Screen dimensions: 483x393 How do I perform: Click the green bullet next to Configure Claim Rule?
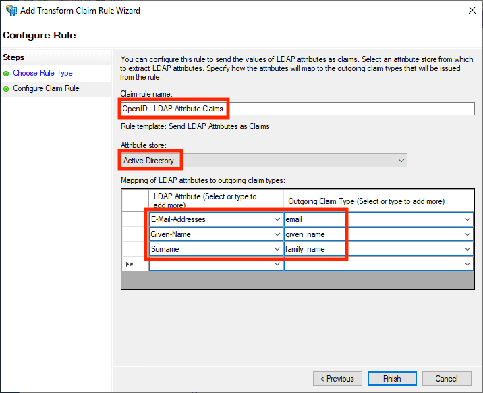pos(6,89)
